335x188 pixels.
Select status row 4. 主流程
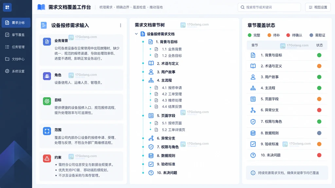pyautogui.click(x=287, y=88)
